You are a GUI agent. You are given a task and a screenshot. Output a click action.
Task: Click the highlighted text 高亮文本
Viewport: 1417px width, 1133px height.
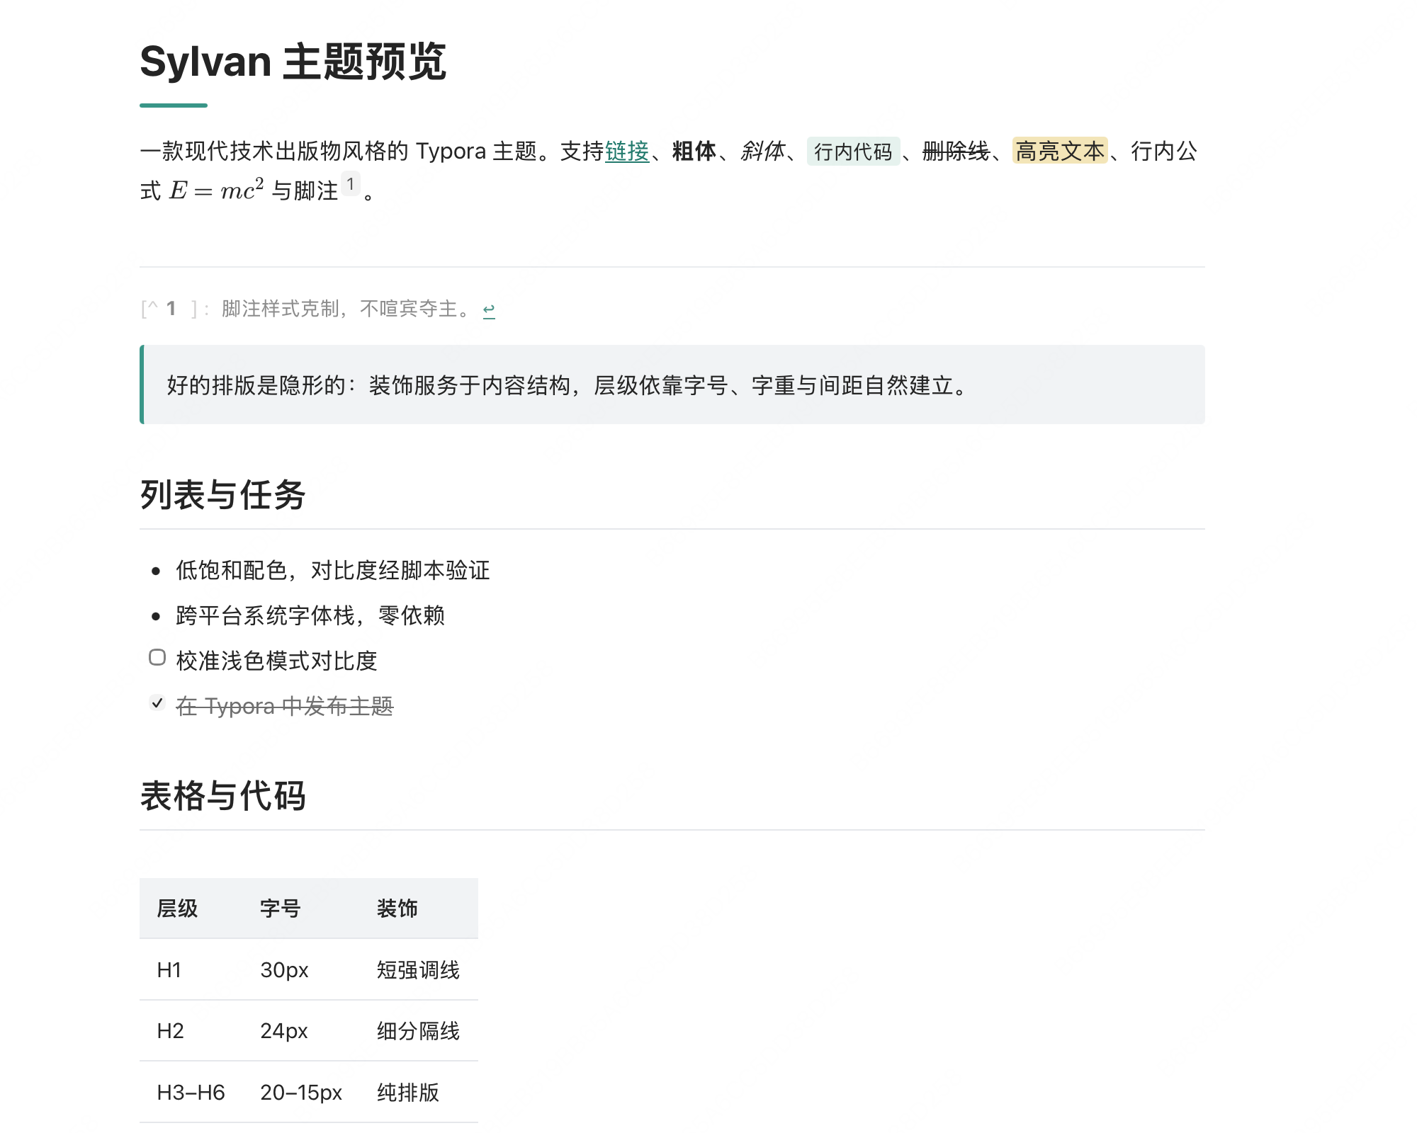tap(1060, 151)
